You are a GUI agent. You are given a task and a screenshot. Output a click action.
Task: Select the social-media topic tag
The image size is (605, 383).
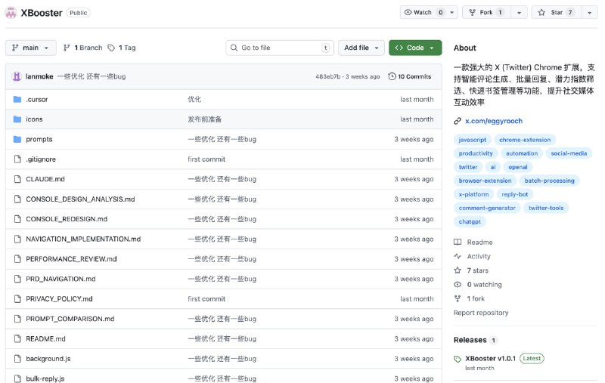569,153
